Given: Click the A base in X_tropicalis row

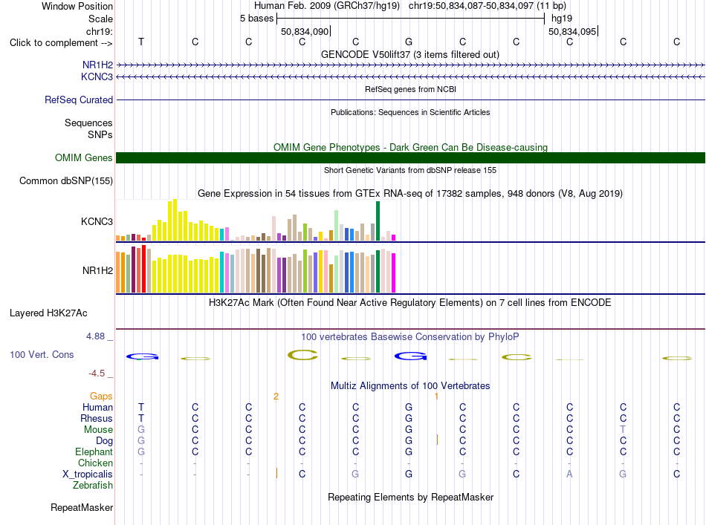Looking at the screenshot, I should [569, 475].
